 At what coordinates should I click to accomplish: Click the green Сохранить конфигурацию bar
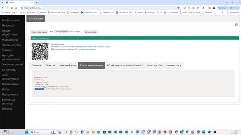pyautogui.click(x=135, y=38)
